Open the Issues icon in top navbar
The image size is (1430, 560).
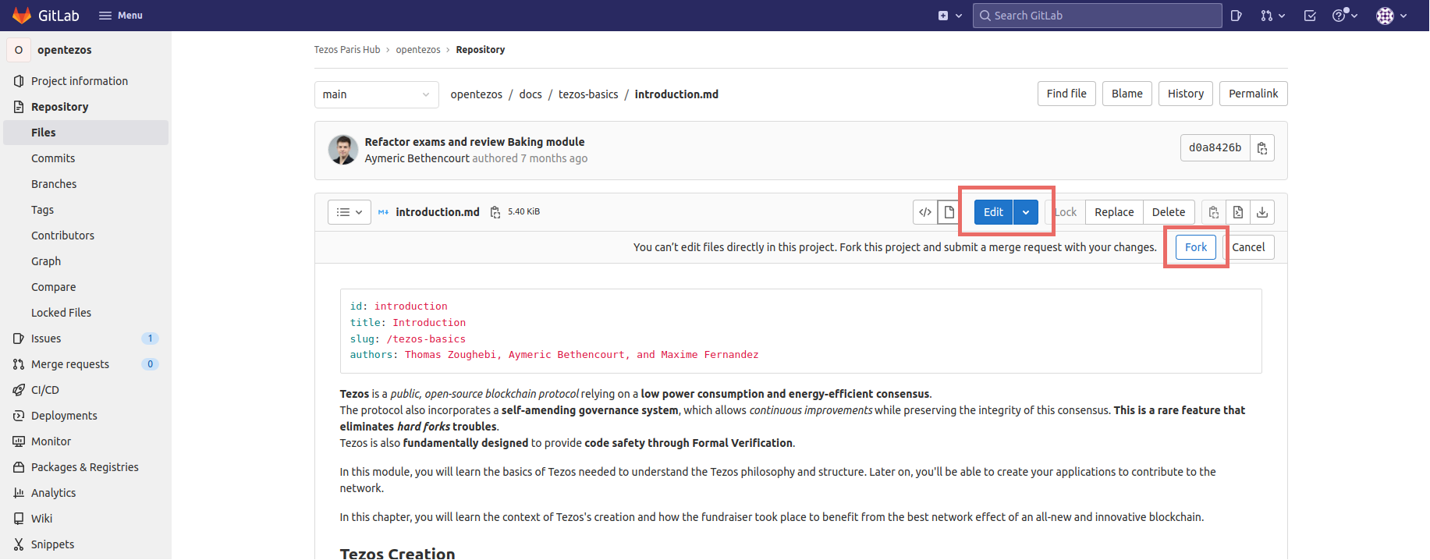[x=1236, y=16]
